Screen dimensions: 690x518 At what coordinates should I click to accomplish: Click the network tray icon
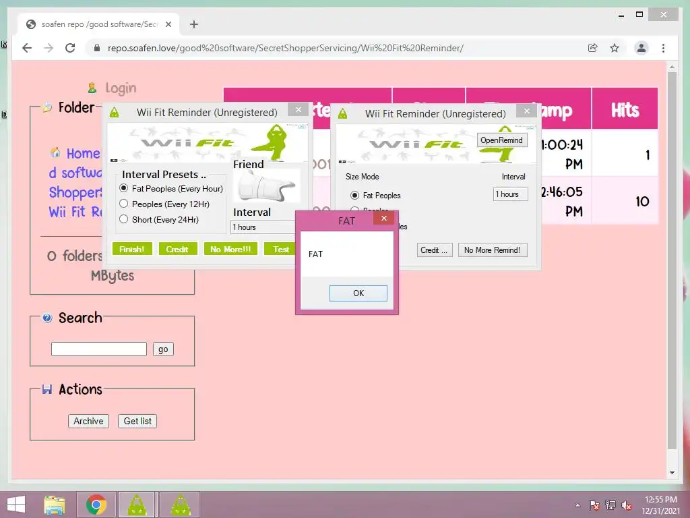point(610,505)
